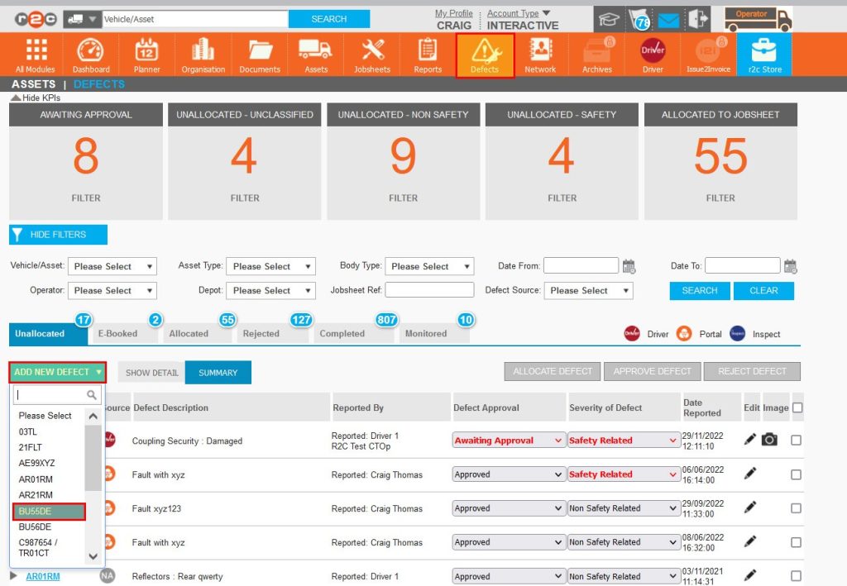Open the Date From calendar picker icon
Image resolution: width=847 pixels, height=586 pixels.
(629, 266)
